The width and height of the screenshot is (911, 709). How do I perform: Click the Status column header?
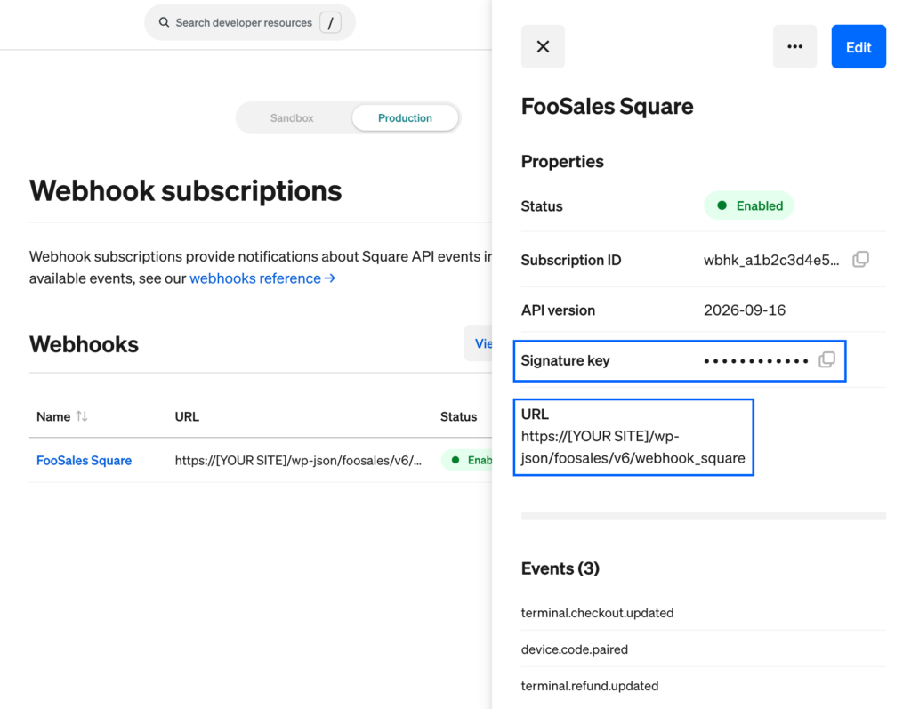pyautogui.click(x=458, y=416)
